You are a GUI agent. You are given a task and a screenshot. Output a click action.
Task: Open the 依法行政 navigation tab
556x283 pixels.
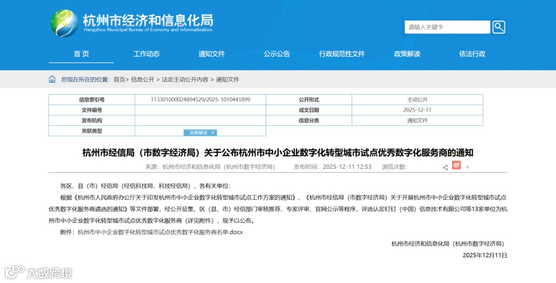click(472, 54)
